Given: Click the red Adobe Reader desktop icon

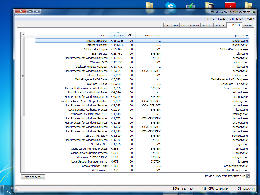Looking at the screenshot, I should pos(230,6).
